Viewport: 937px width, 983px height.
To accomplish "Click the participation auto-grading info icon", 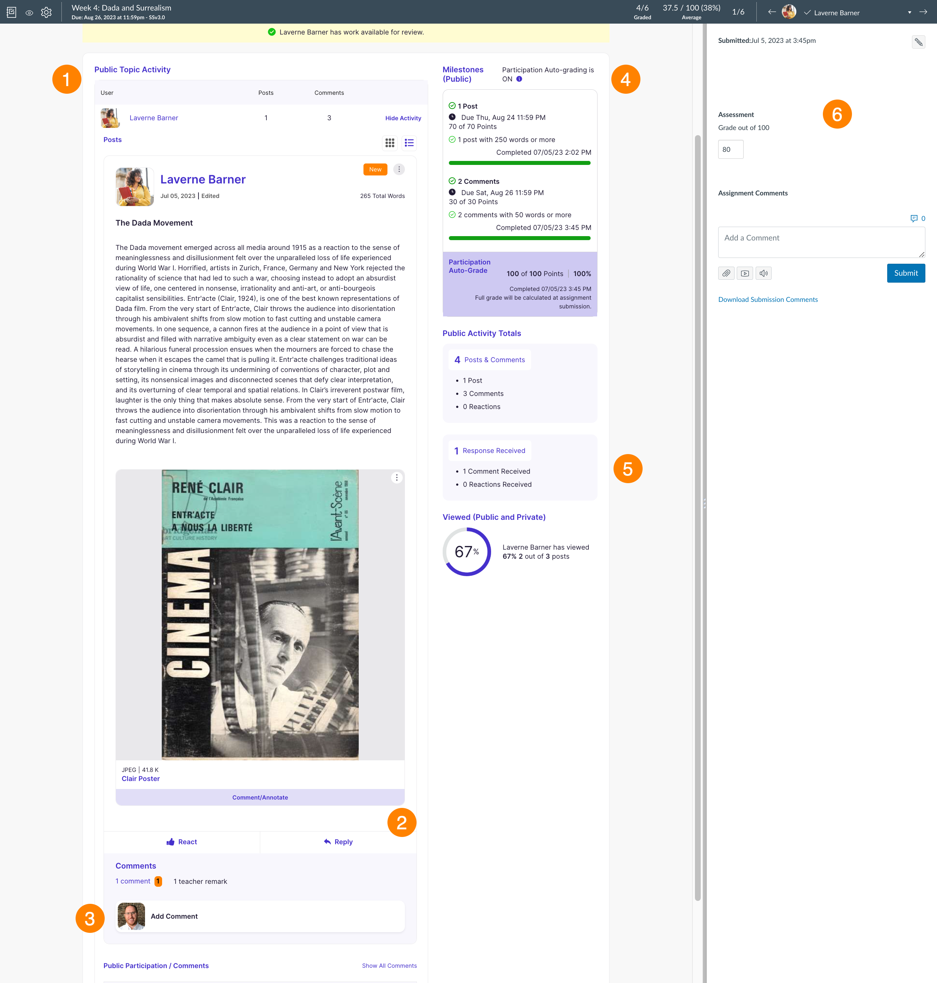I will [x=519, y=79].
